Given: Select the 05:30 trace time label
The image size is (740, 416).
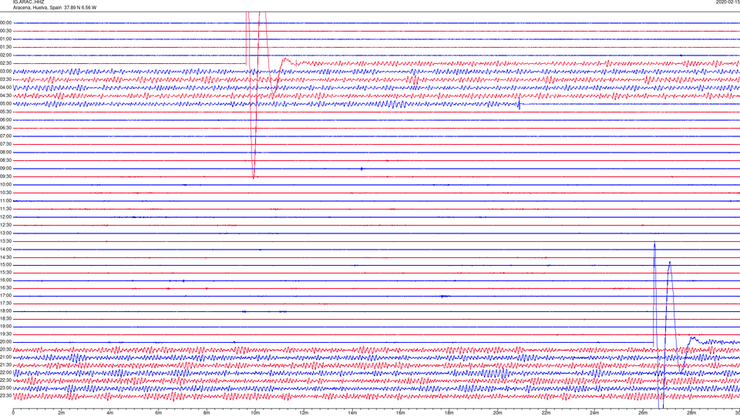Looking at the screenshot, I should click(x=5, y=112).
